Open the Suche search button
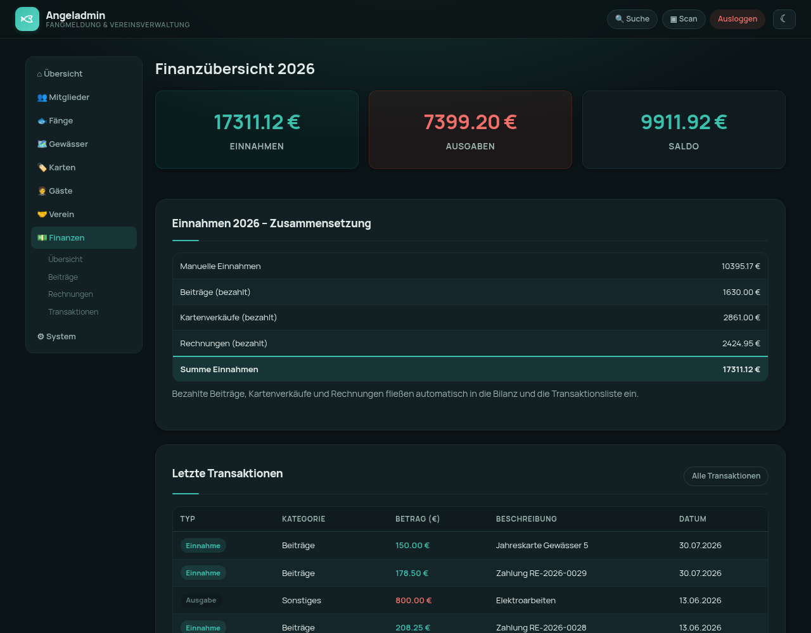811x633 pixels. [x=632, y=19]
